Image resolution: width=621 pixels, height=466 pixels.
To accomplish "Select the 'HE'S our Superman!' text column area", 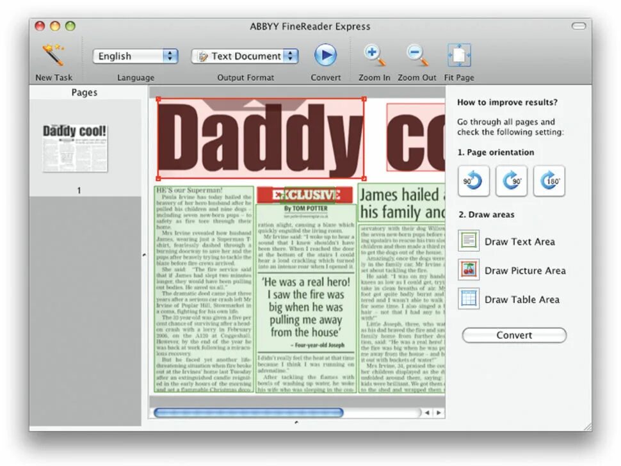I will pyautogui.click(x=204, y=289).
